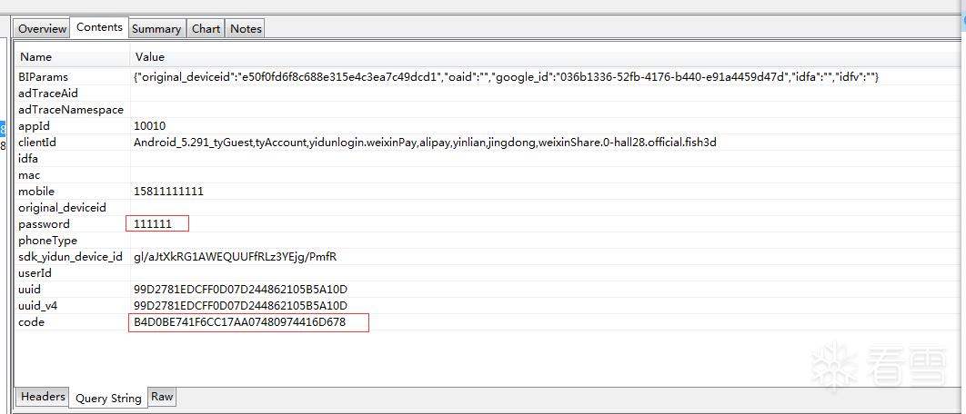The image size is (966, 414).
Task: Click the appId value 10010
Action: point(150,126)
